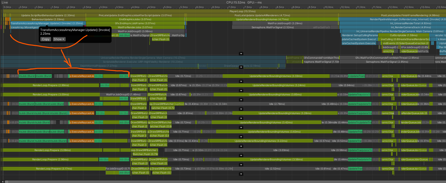Viewport: 446px width, 183px height.
Task: Click the arrow below the Idle (3.03ms) worker row
Action: (x=241, y=156)
